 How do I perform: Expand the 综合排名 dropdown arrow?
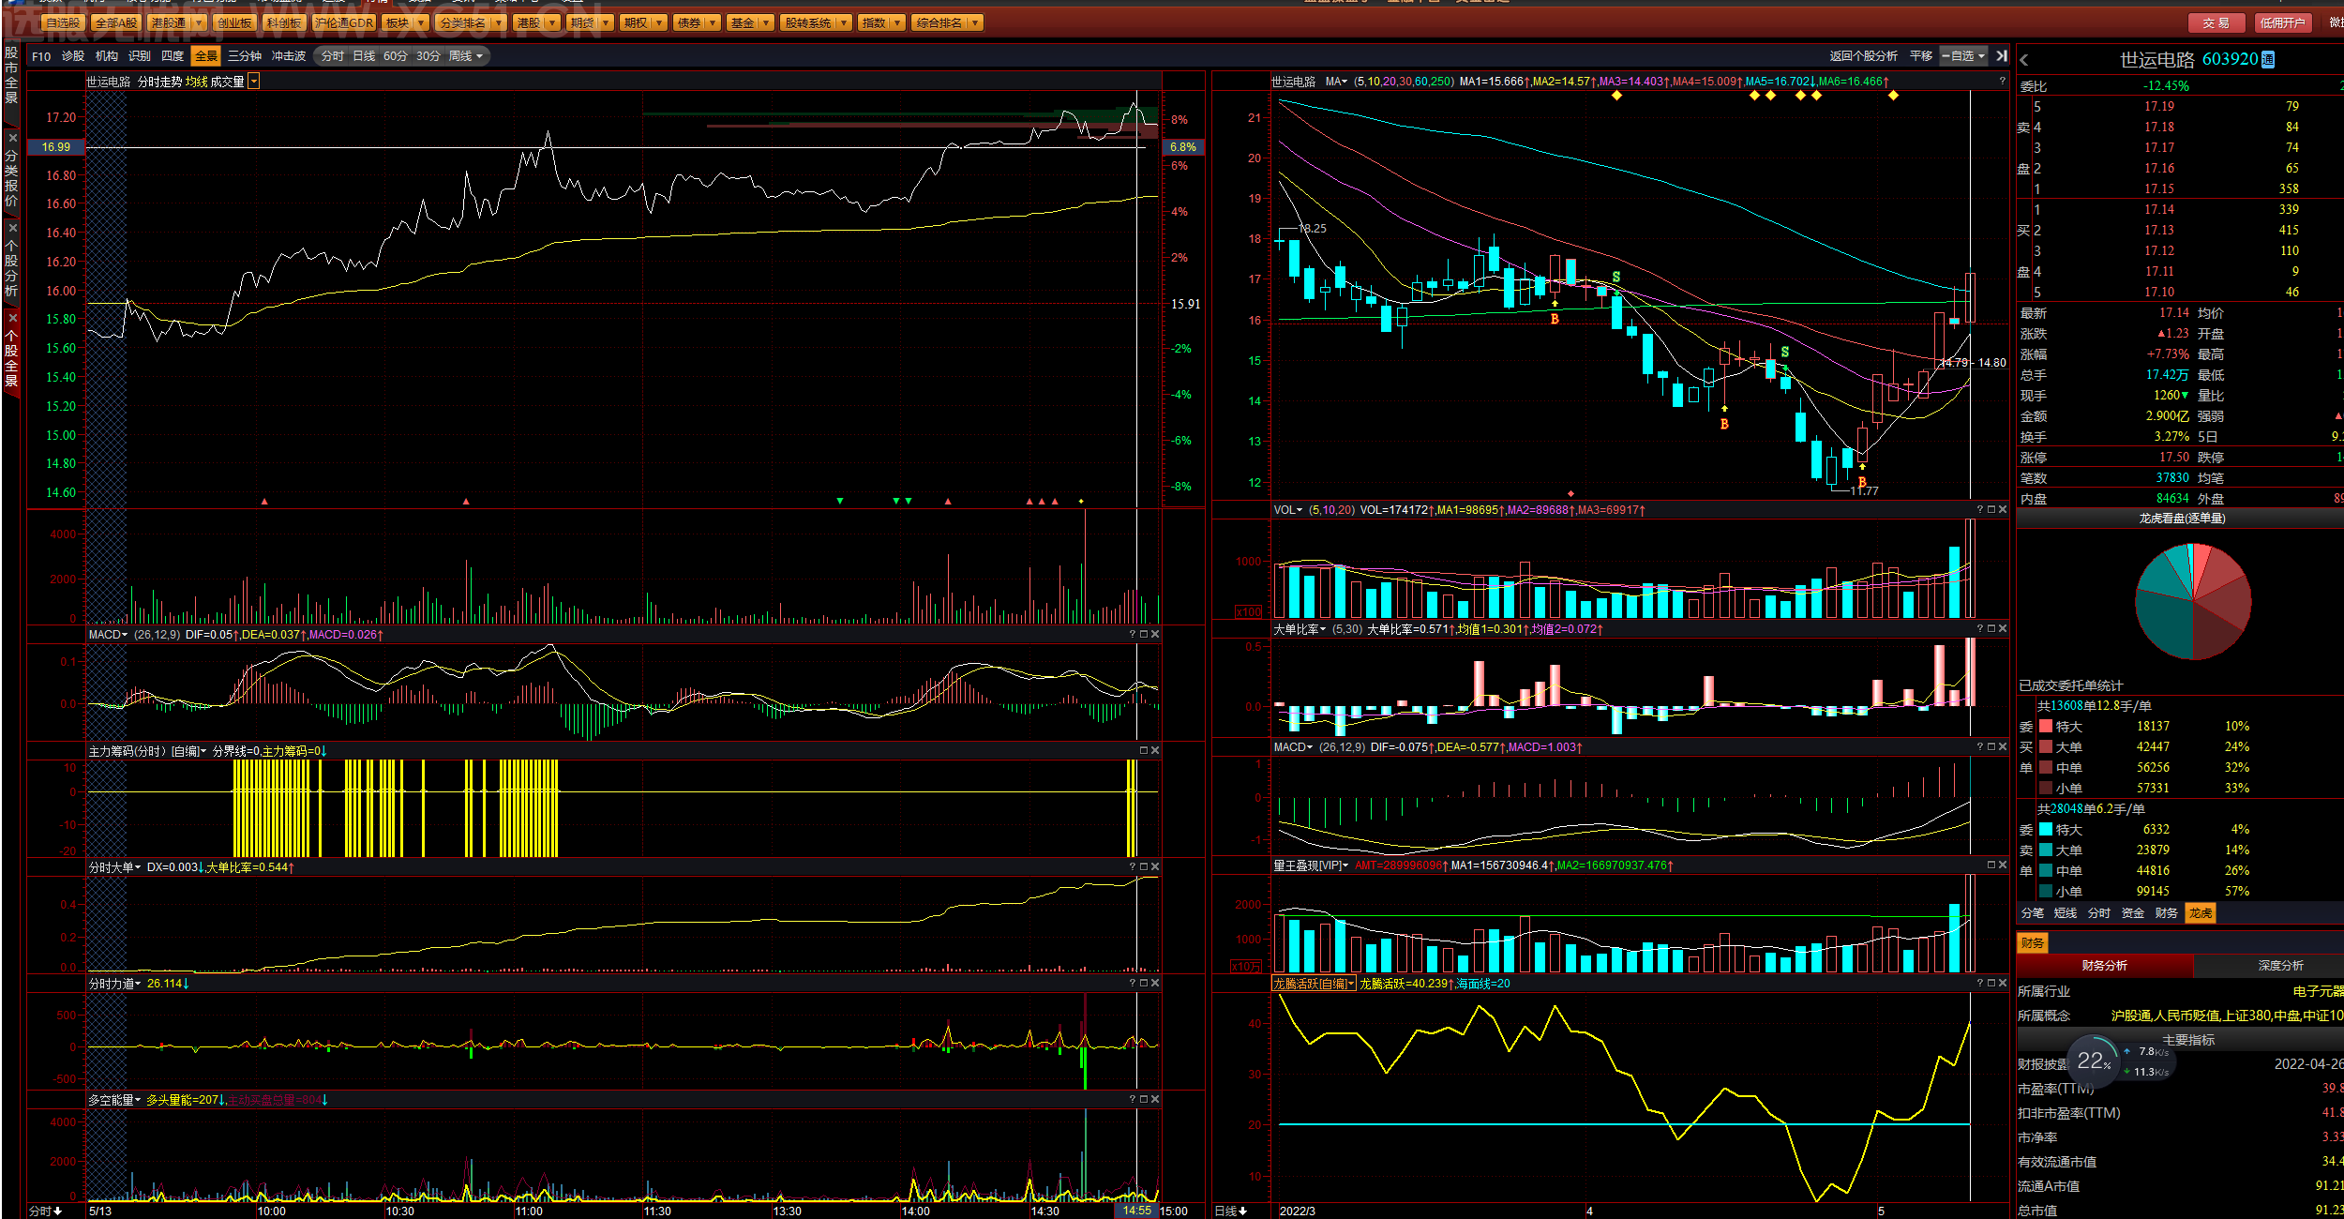975,23
